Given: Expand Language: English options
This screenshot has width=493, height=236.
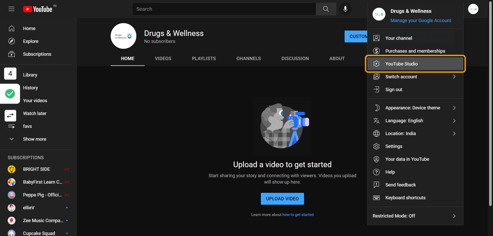Looking at the screenshot, I should [415, 121].
